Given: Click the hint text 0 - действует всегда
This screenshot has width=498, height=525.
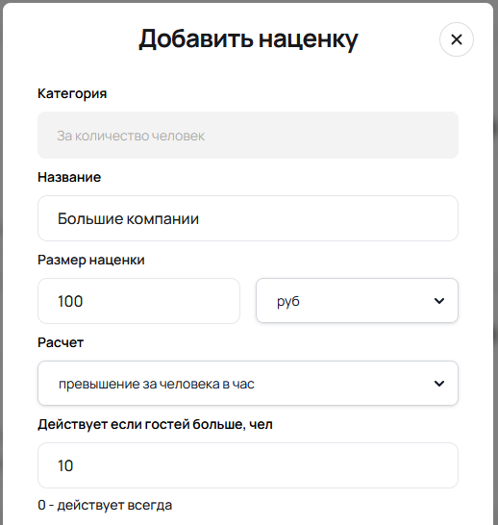Looking at the screenshot, I should pyautogui.click(x=105, y=505).
